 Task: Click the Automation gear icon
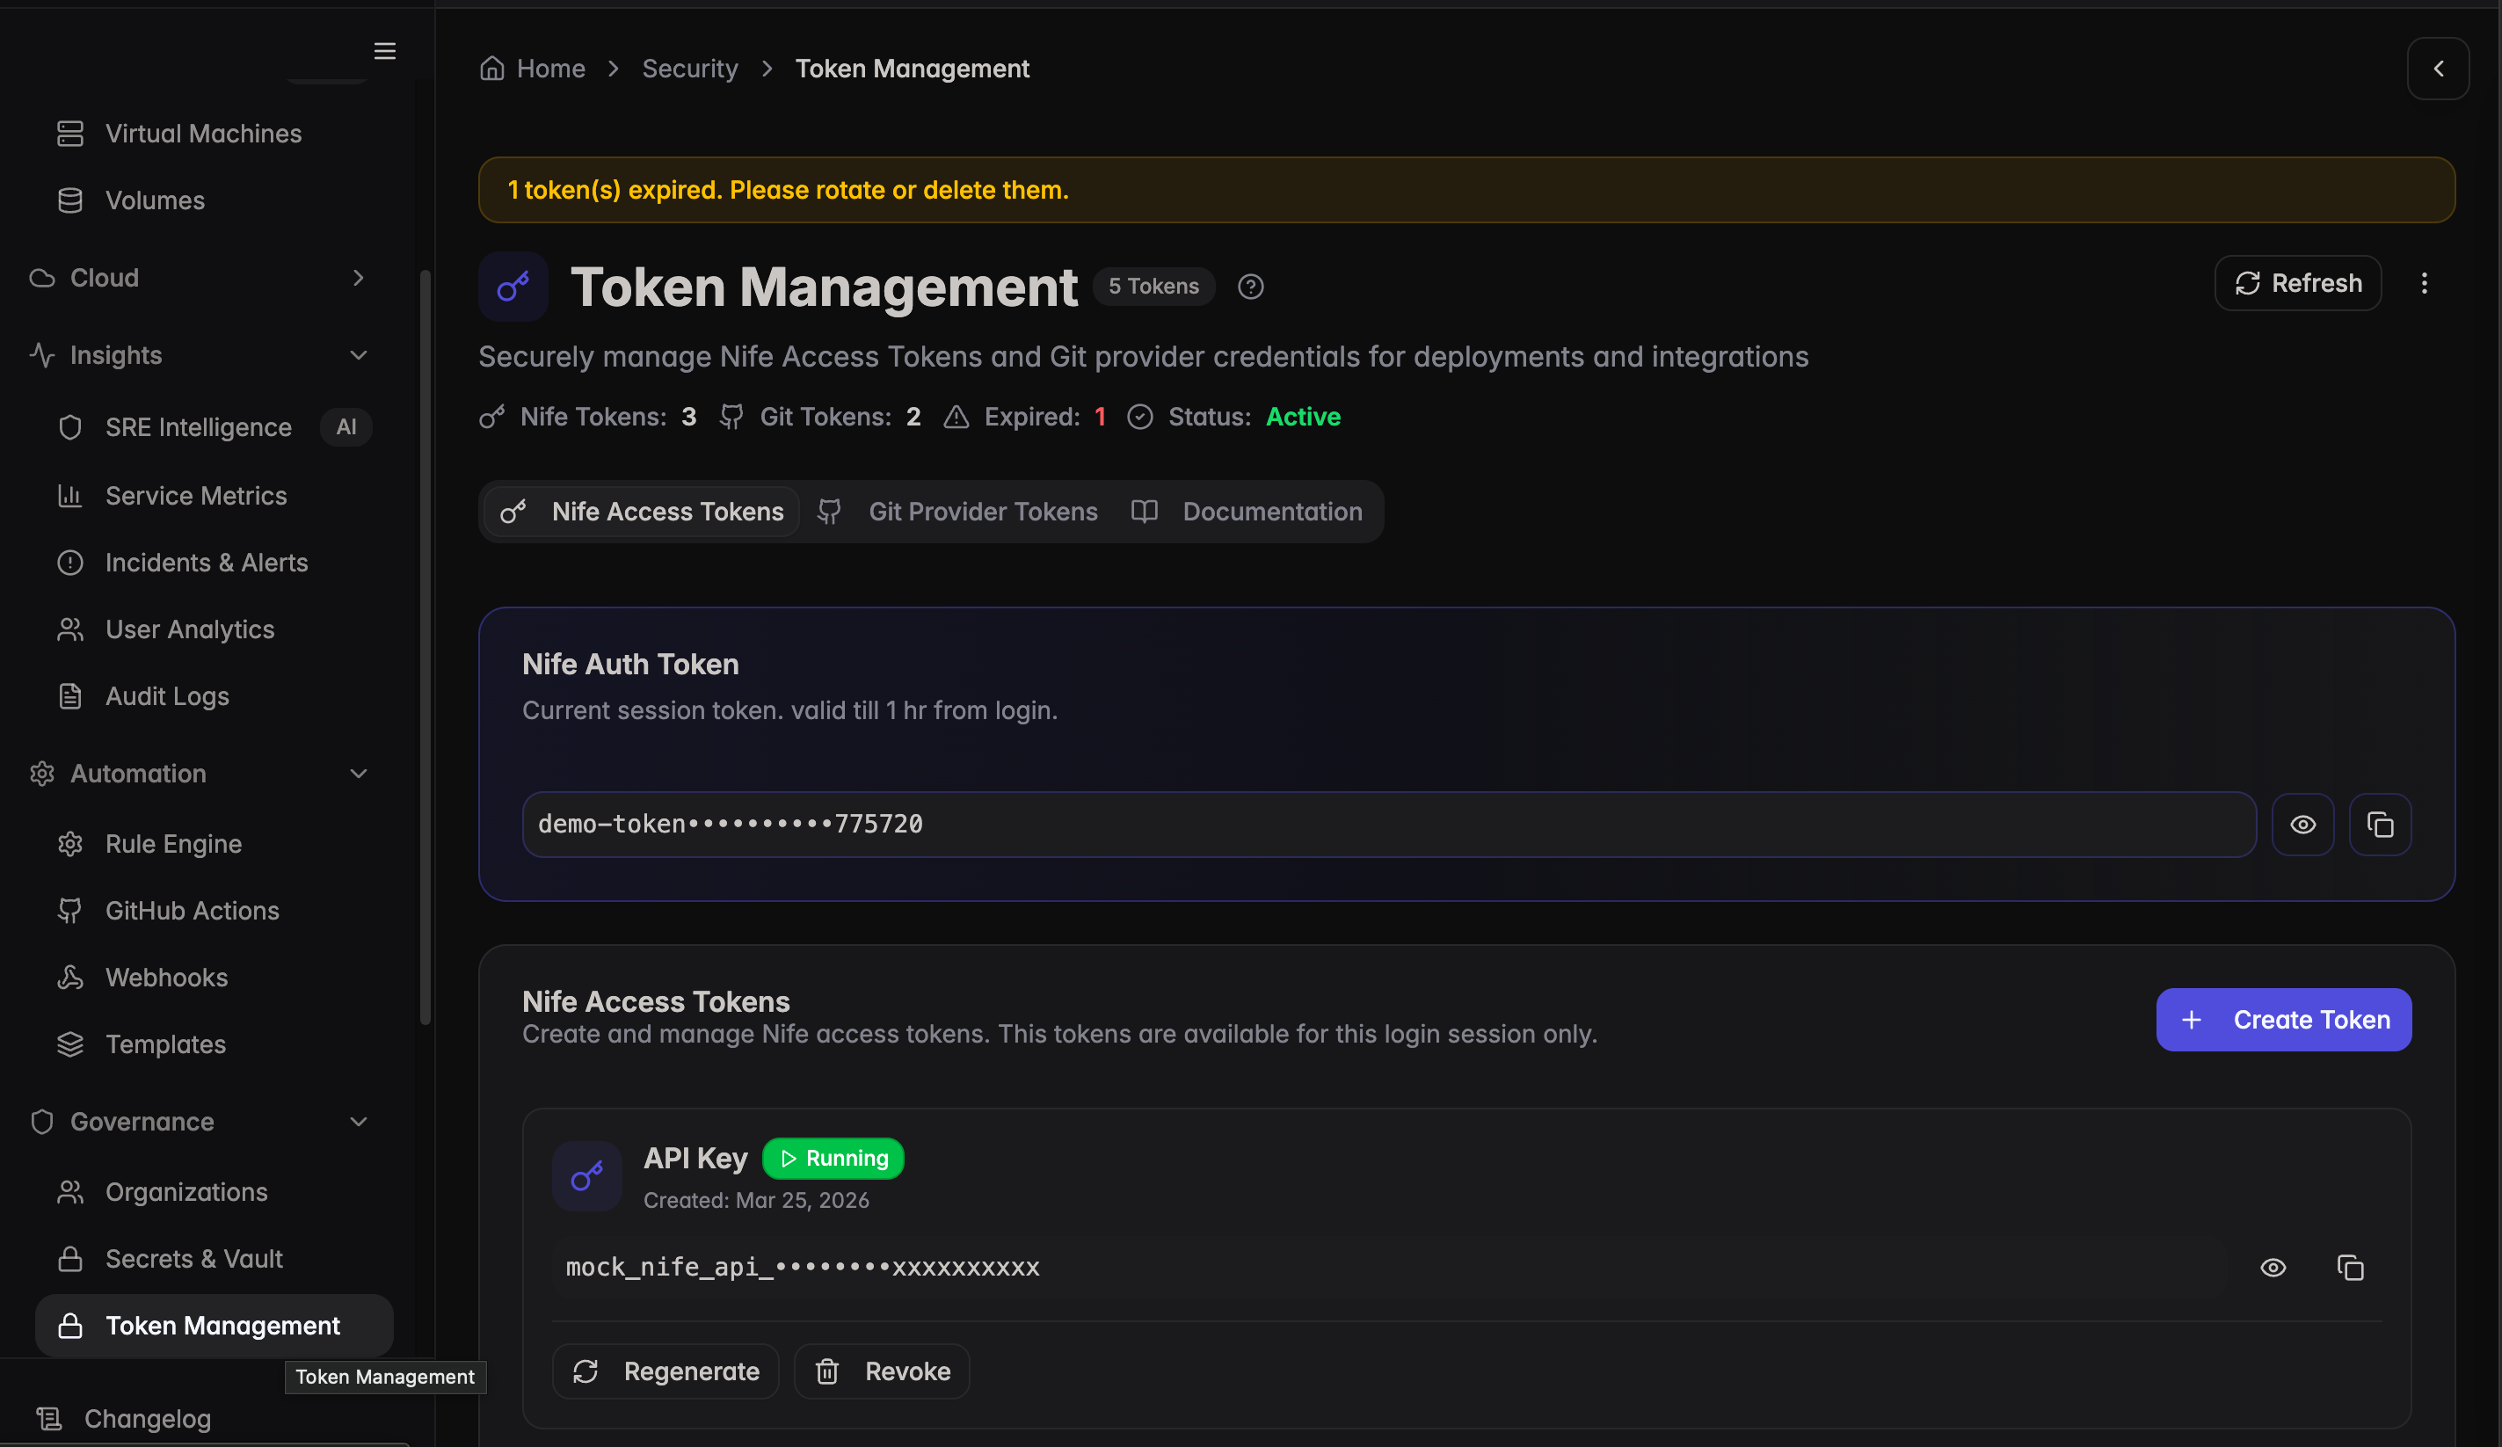click(41, 774)
